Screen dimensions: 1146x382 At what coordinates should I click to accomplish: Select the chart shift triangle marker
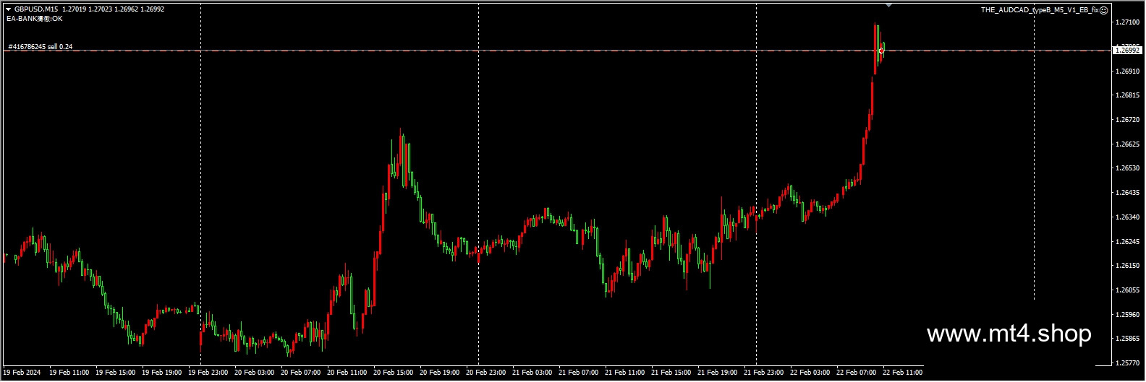point(888,6)
